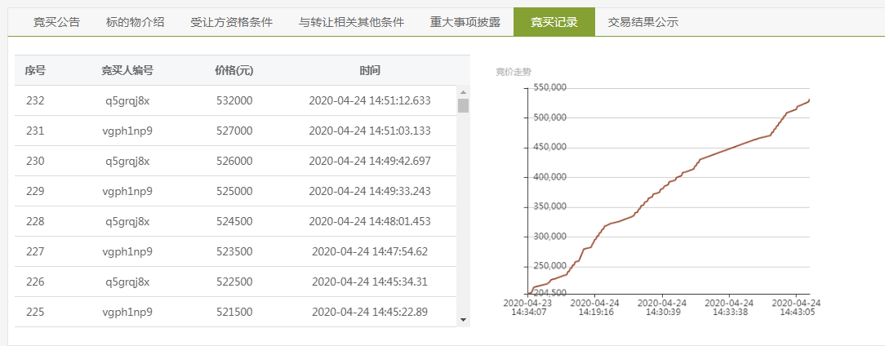Click the bid table scrollbar thumb
The height and width of the screenshot is (346, 885).
[x=464, y=105]
